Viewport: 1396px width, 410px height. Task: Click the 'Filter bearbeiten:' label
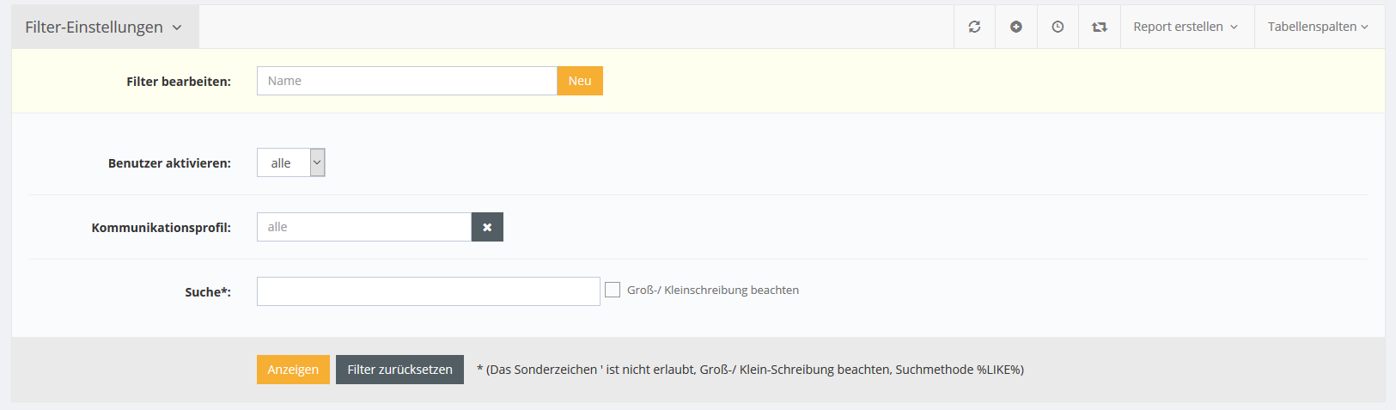click(x=179, y=82)
